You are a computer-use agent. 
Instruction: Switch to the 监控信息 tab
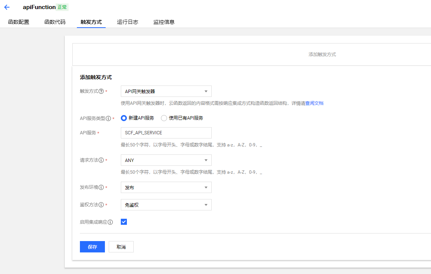(164, 22)
